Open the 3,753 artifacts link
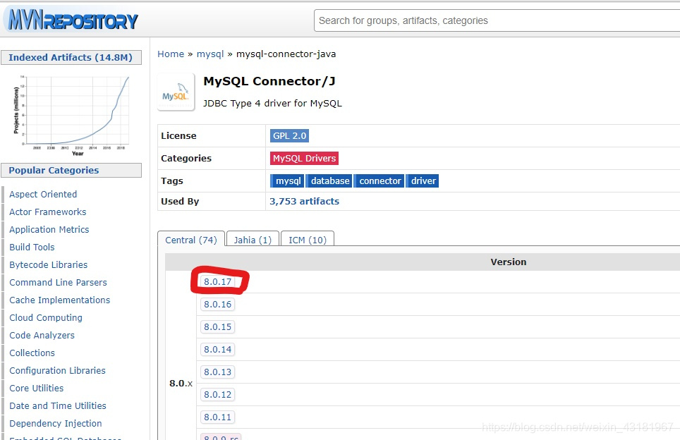This screenshot has width=680, height=440. (305, 201)
